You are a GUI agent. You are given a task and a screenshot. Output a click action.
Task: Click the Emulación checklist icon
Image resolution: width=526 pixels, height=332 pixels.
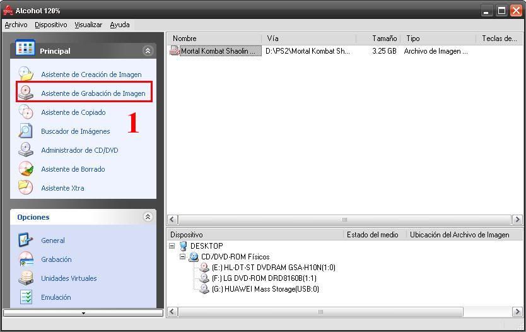click(x=26, y=297)
